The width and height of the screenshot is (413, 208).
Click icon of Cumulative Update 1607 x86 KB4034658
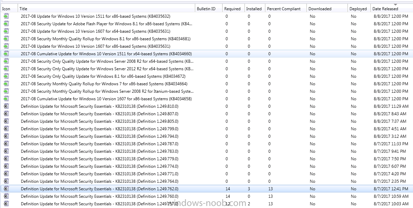tap(6, 99)
